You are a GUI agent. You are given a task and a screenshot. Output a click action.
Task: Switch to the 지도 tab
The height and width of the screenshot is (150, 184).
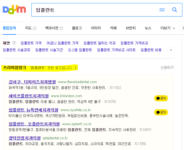point(28,28)
